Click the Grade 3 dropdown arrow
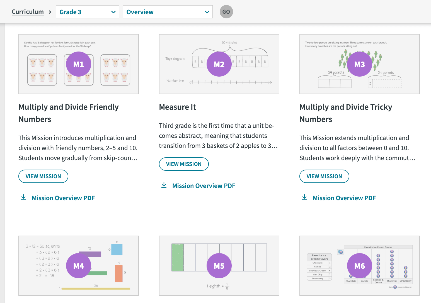431x303 pixels. point(113,12)
